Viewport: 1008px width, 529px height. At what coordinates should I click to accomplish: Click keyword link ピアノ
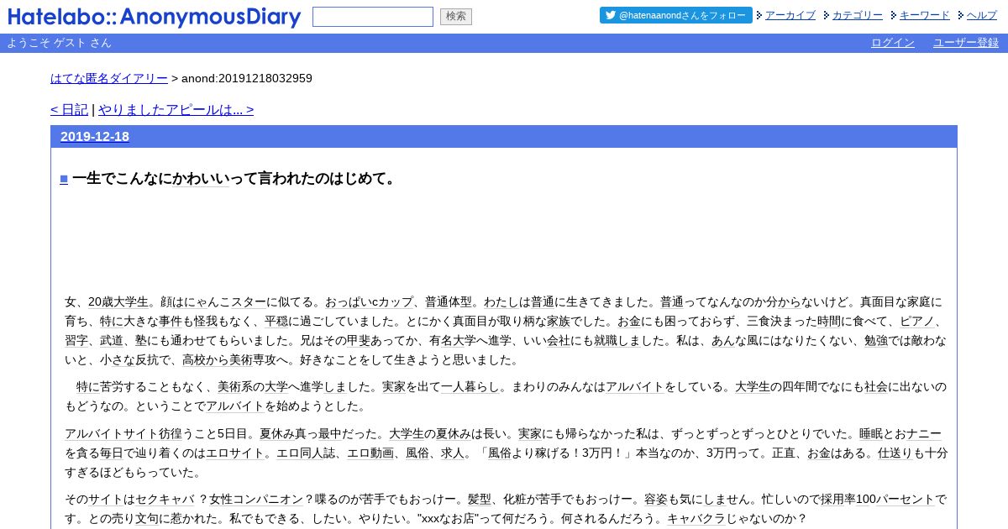click(x=917, y=321)
